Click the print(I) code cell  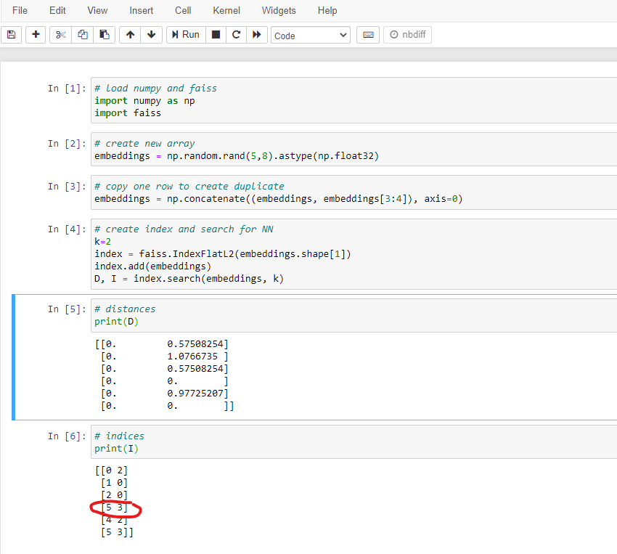point(354,442)
